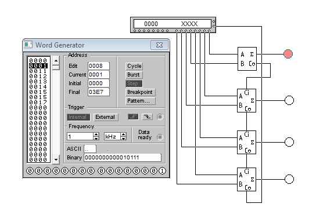
Task: Click the word generator component showing 0000 XXXX
Action: tap(173, 25)
